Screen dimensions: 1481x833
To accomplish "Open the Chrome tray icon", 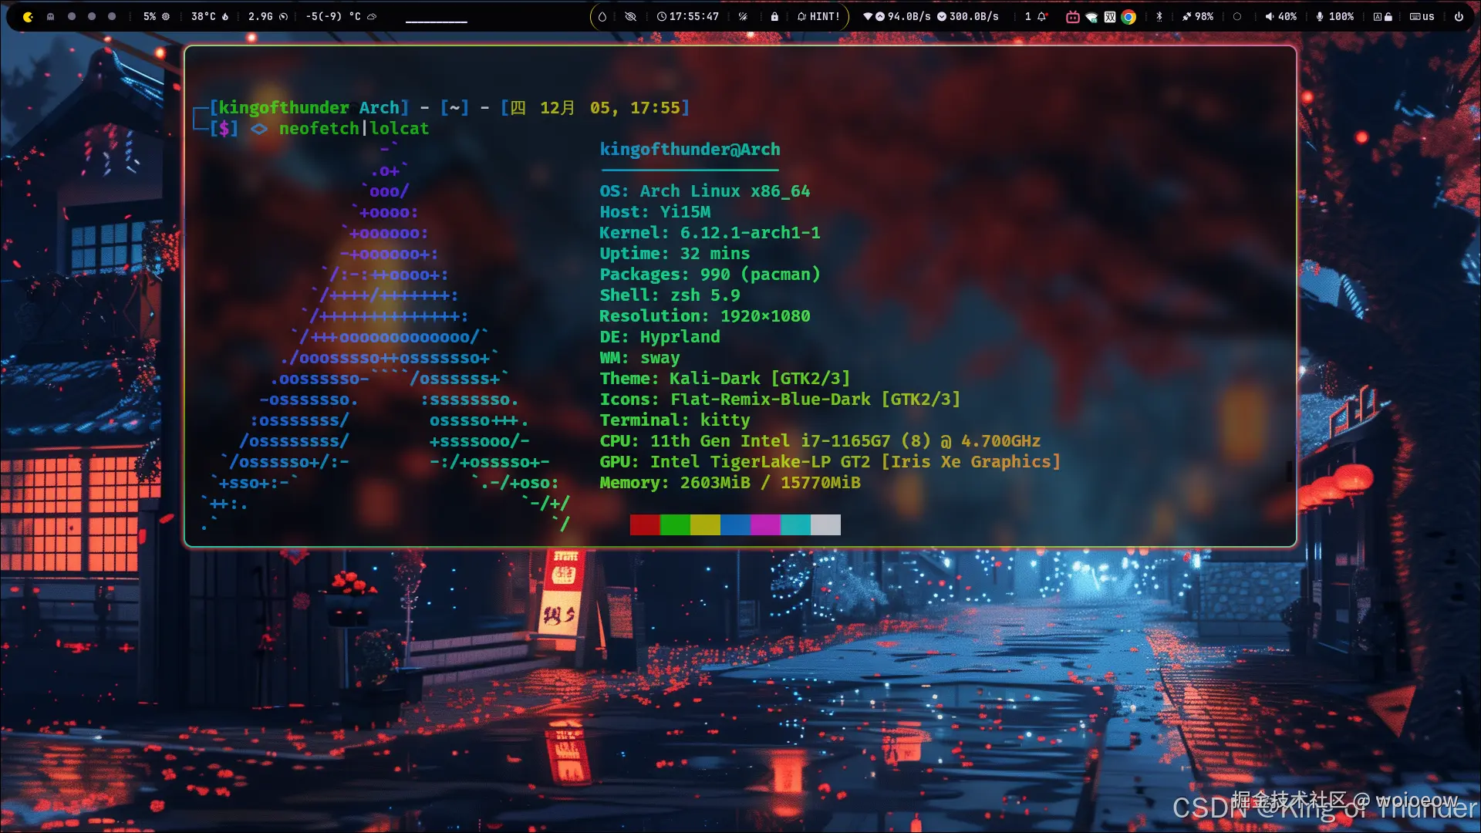I will click(x=1128, y=16).
